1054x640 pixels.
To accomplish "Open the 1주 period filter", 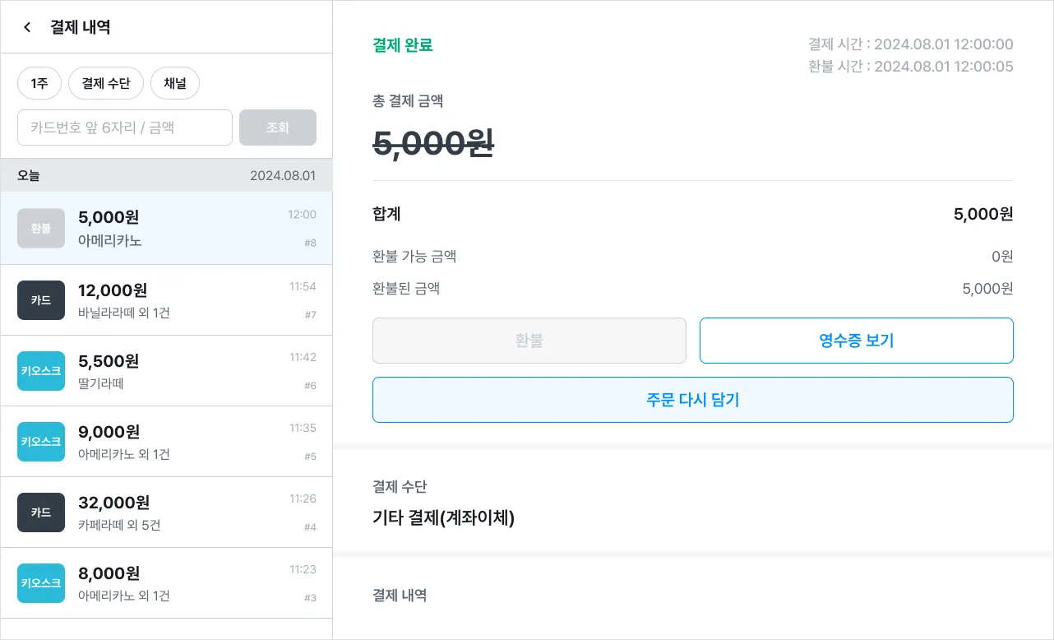I will (x=39, y=83).
